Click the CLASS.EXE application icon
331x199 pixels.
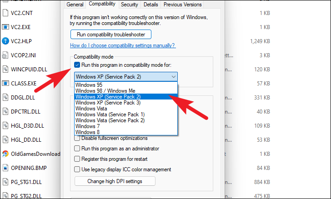coord(5,83)
